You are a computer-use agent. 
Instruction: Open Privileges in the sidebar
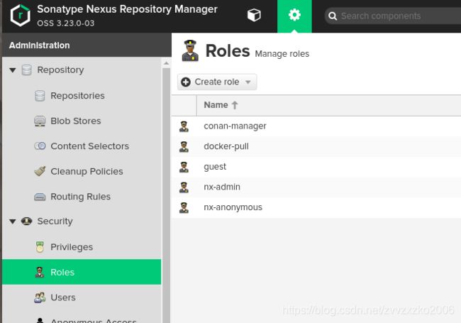[72, 247]
